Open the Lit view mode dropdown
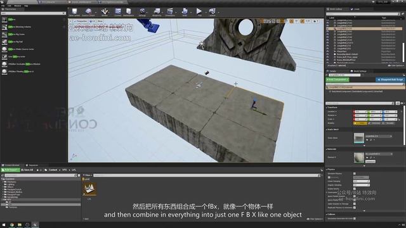Image resolution: width=406 pixels, height=228 pixels. point(93,21)
